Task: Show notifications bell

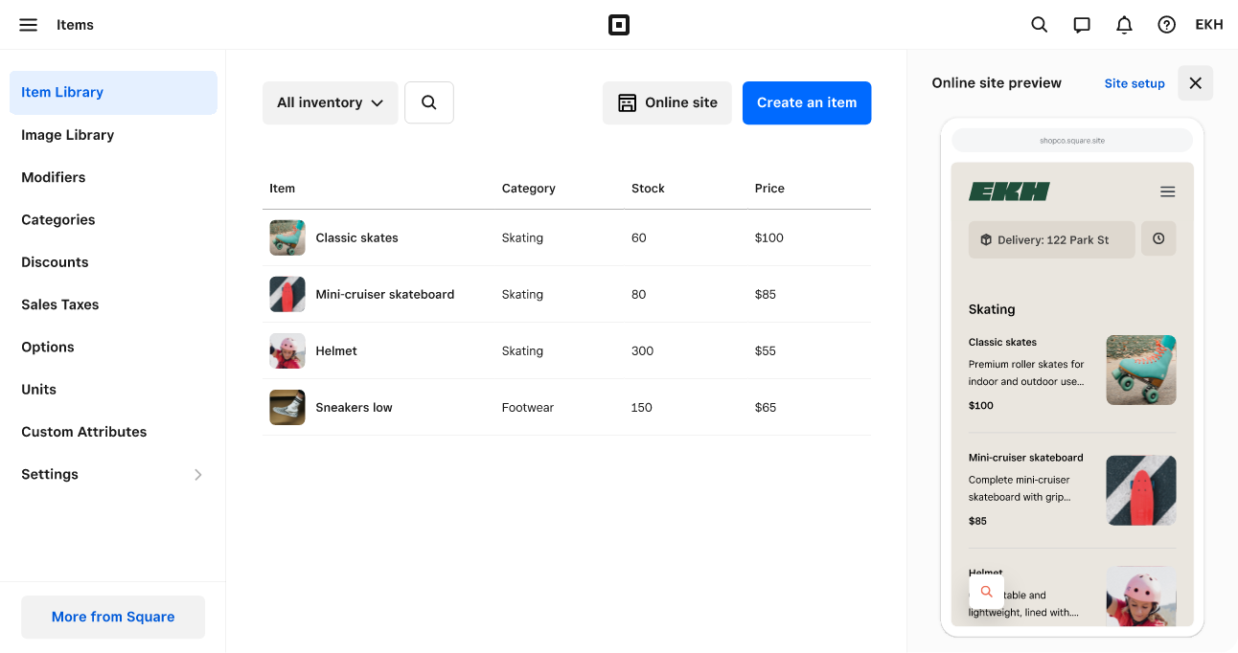Action: click(1124, 25)
